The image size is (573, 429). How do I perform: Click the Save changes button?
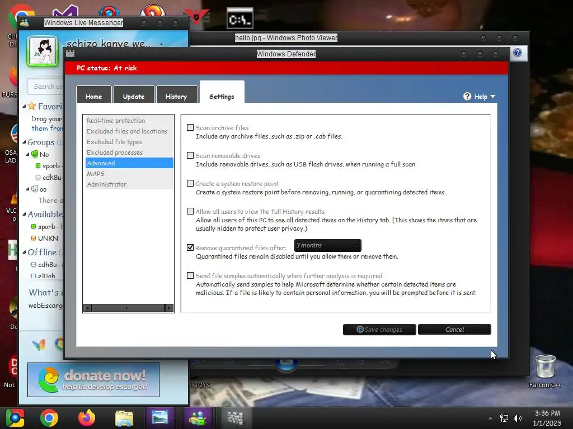click(x=379, y=330)
